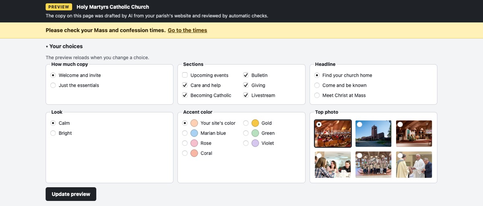Pick the Marian blue accent swatch
This screenshot has height=206, width=483.
click(194, 133)
